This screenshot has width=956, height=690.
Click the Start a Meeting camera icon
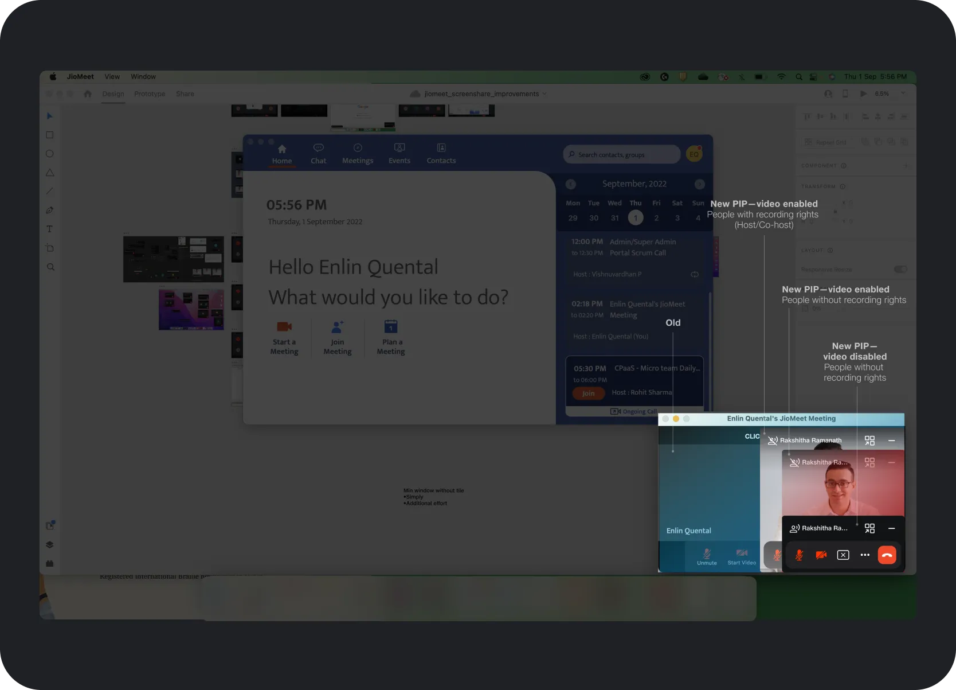click(x=284, y=326)
